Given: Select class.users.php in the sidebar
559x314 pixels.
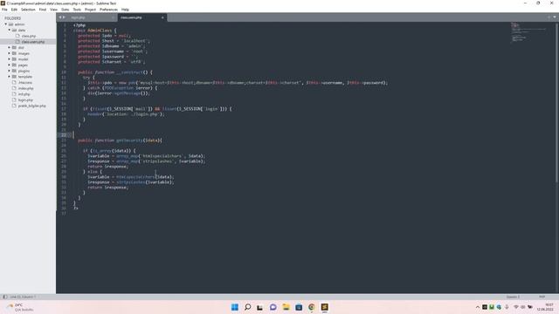Looking at the screenshot, I should pos(33,42).
